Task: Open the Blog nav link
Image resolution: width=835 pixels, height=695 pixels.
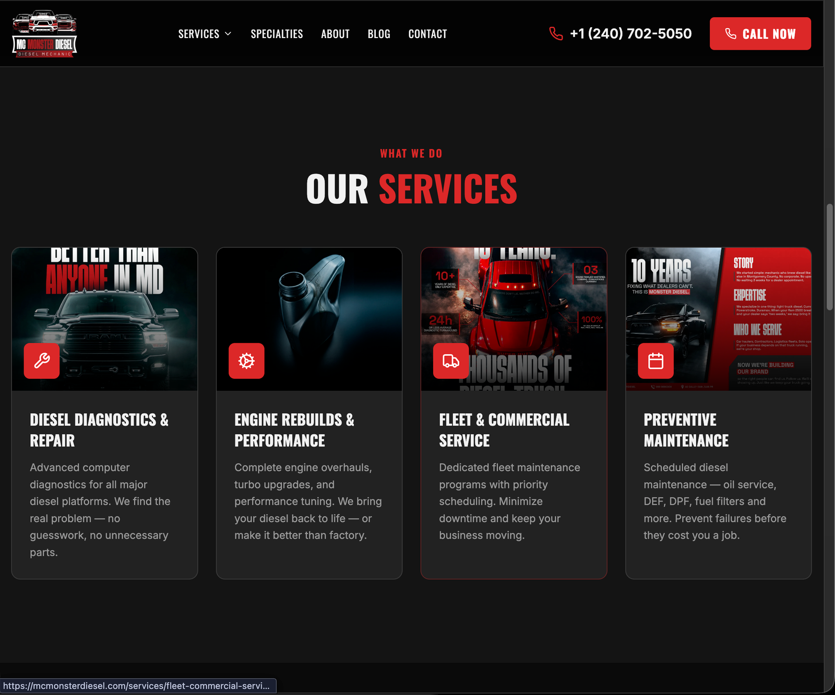Action: [x=379, y=34]
